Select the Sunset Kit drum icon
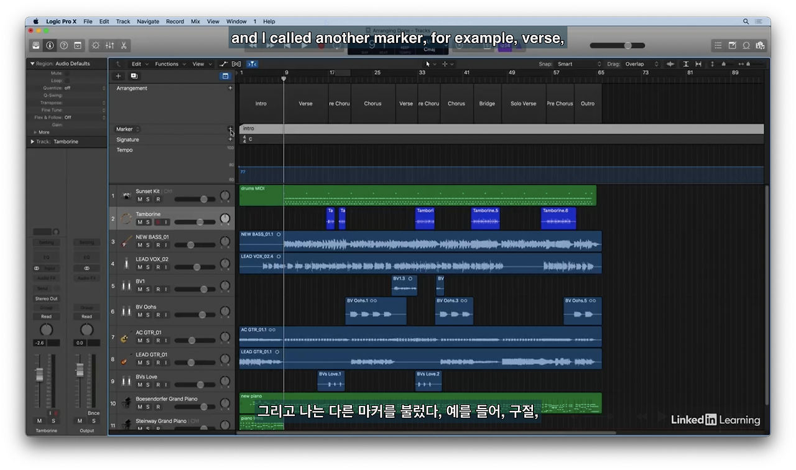 (x=127, y=196)
